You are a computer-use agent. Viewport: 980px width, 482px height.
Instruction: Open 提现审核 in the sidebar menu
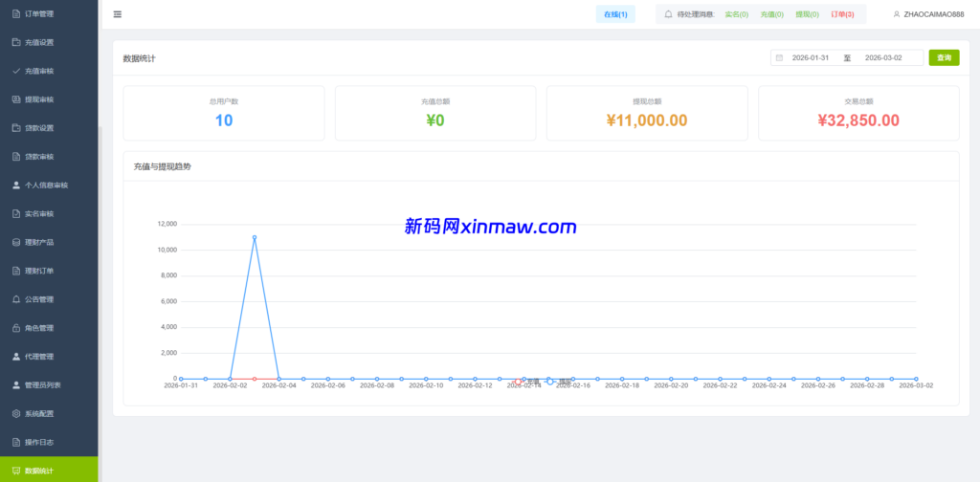[39, 99]
